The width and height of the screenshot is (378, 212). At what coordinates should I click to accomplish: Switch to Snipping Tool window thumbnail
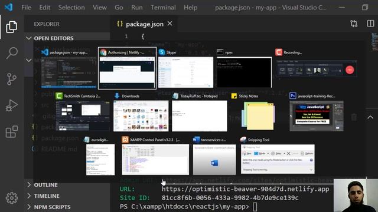(278, 159)
